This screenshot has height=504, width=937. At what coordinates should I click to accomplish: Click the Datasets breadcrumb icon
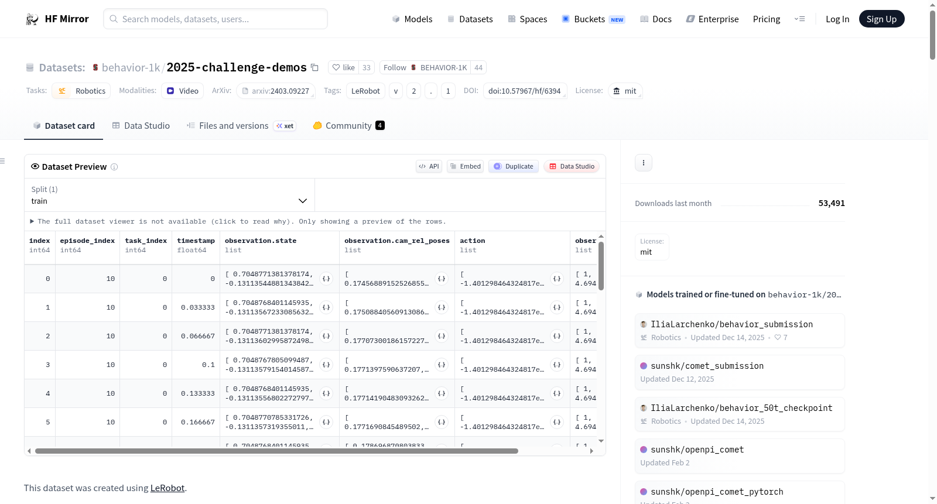[30, 68]
